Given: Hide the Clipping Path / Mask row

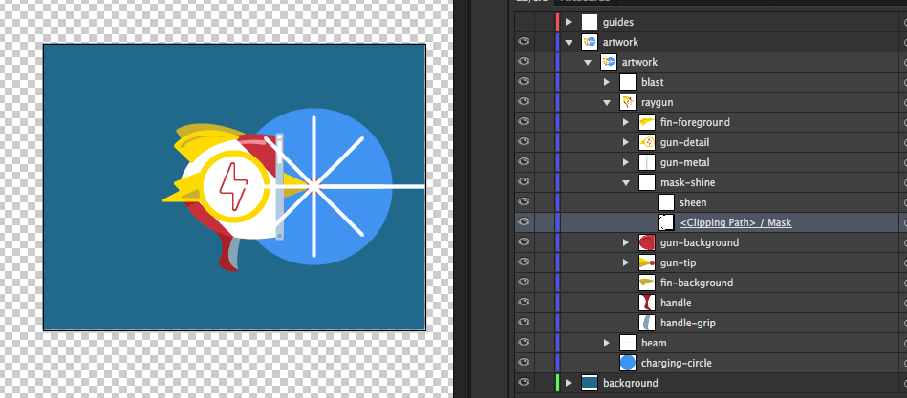Looking at the screenshot, I should pos(524,221).
